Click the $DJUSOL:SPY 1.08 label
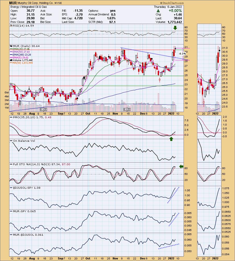The width and height of the screenshot is (235, 261). [26, 188]
